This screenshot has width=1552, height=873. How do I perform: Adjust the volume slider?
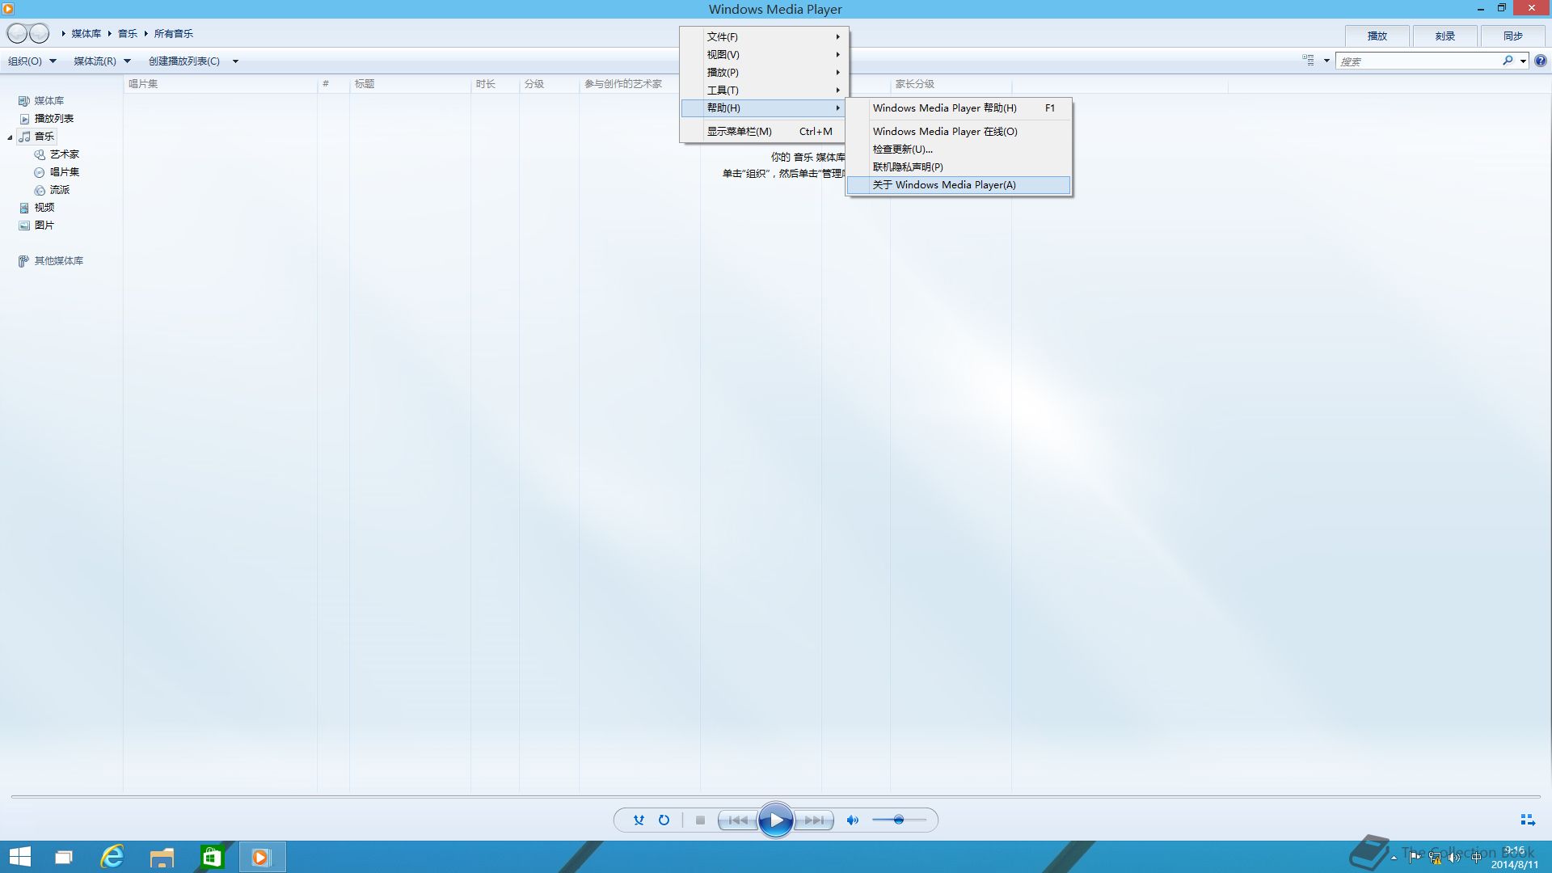pyautogui.click(x=899, y=820)
